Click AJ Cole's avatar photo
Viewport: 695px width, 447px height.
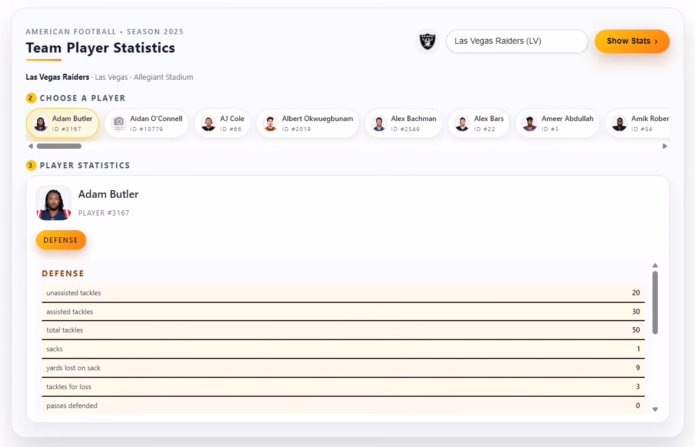tap(208, 123)
